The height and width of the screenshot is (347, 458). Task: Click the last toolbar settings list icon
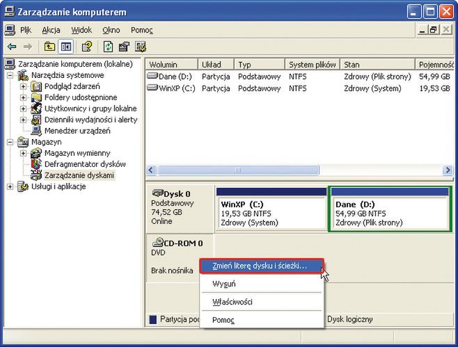click(x=141, y=47)
